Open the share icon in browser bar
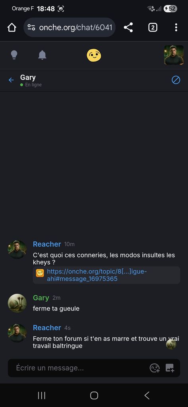This screenshot has height=407, width=188. click(x=128, y=27)
